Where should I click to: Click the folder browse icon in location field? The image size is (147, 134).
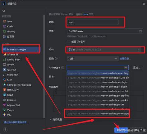(140, 31)
